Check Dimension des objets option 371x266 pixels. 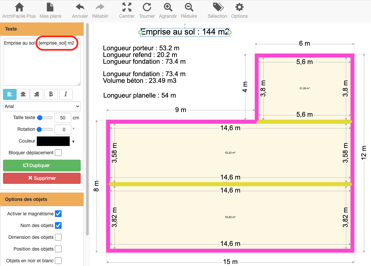tap(58, 237)
